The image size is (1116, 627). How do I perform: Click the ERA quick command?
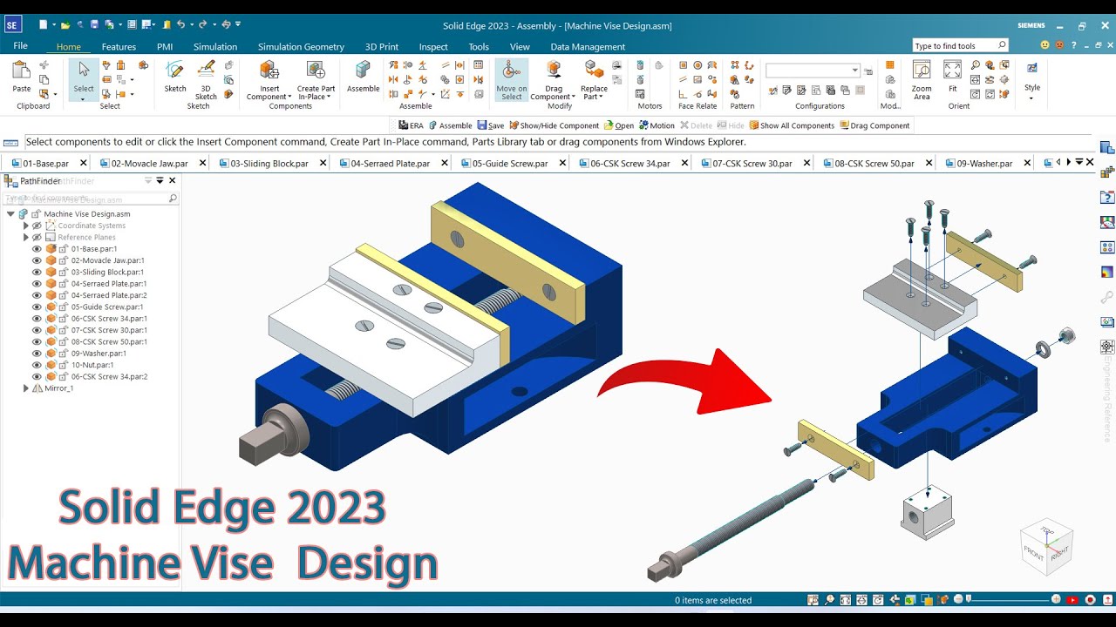point(411,125)
